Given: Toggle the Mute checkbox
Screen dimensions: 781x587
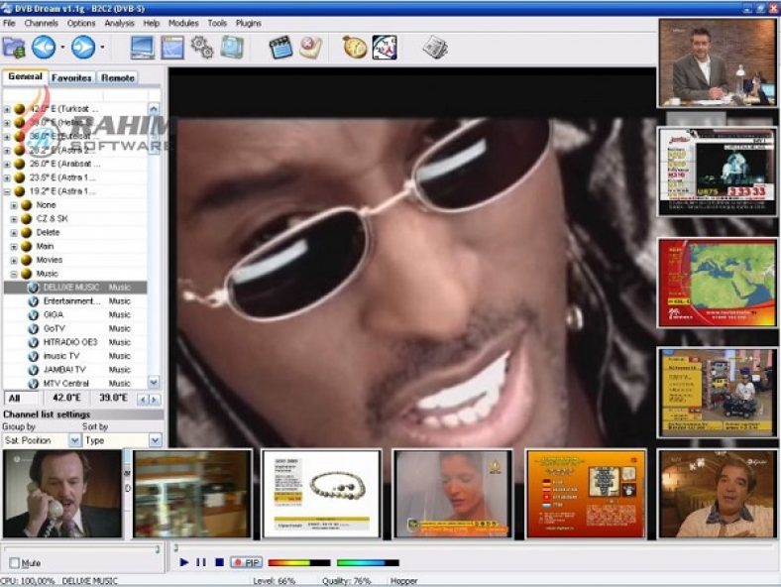Looking at the screenshot, I should coord(15,563).
